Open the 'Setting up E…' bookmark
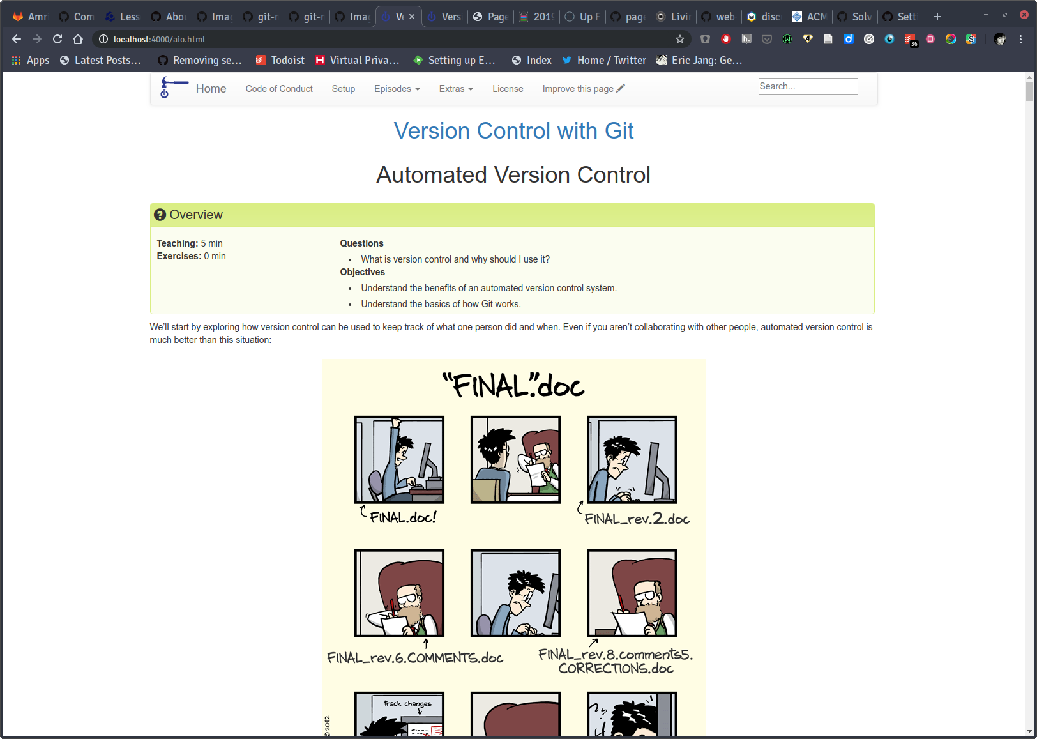The width and height of the screenshot is (1037, 739). pos(454,60)
